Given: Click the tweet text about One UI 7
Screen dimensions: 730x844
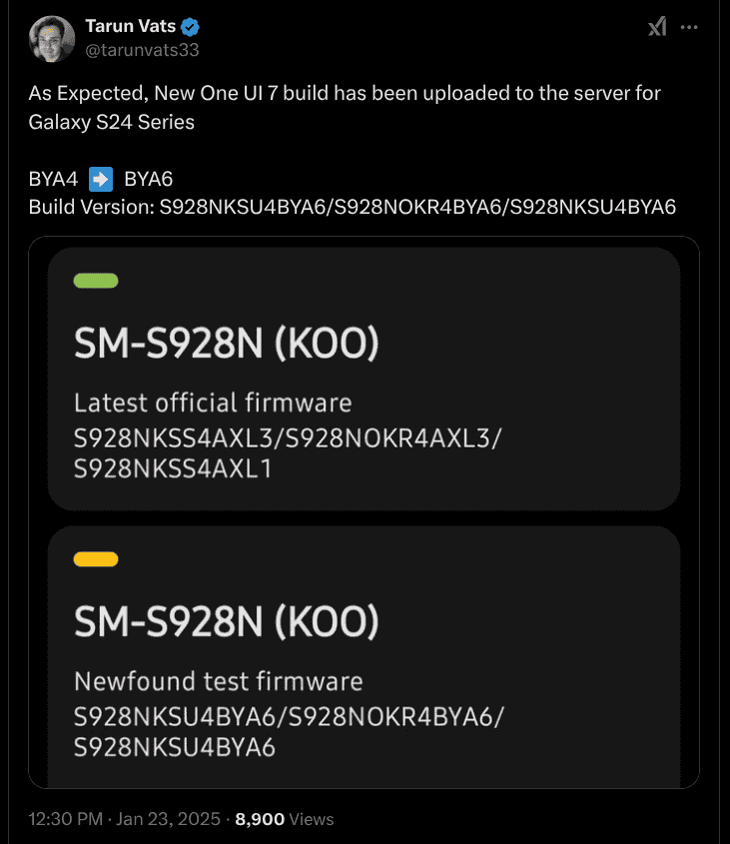Looking at the screenshot, I should [x=345, y=108].
